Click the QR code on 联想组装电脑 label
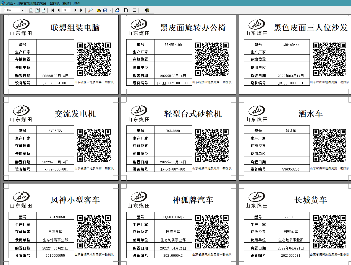The height and width of the screenshot is (265, 351). coord(94,59)
